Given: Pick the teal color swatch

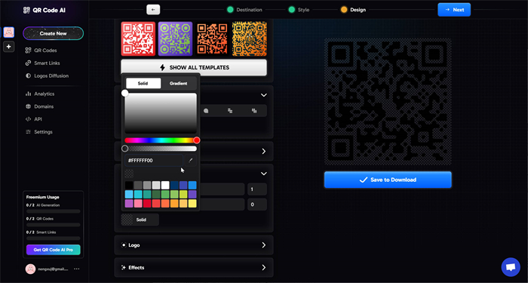Looking at the screenshot, I should [x=147, y=195].
